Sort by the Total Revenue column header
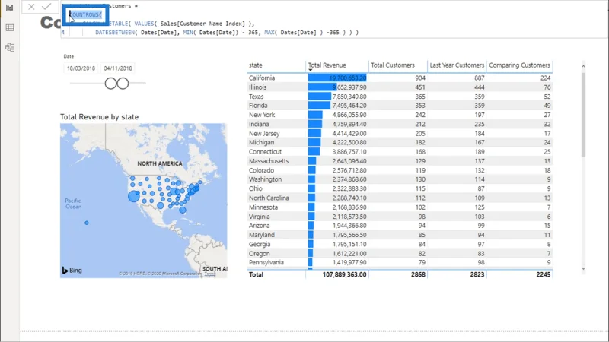The height and width of the screenshot is (342, 609). coord(327,65)
